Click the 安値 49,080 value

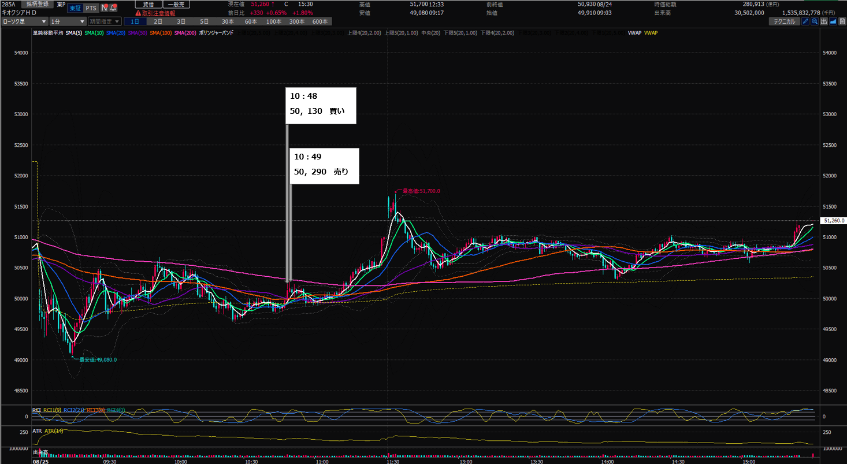click(x=419, y=12)
